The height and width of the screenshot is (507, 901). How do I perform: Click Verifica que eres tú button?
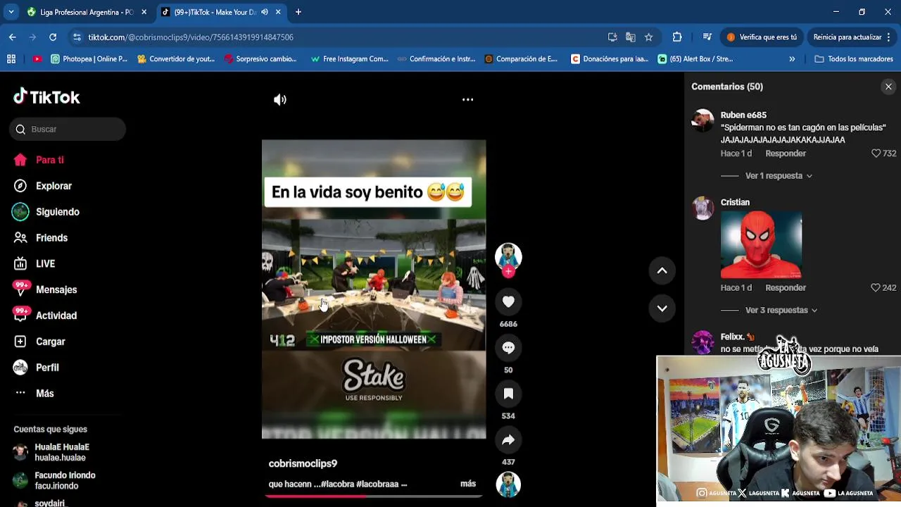762,37
